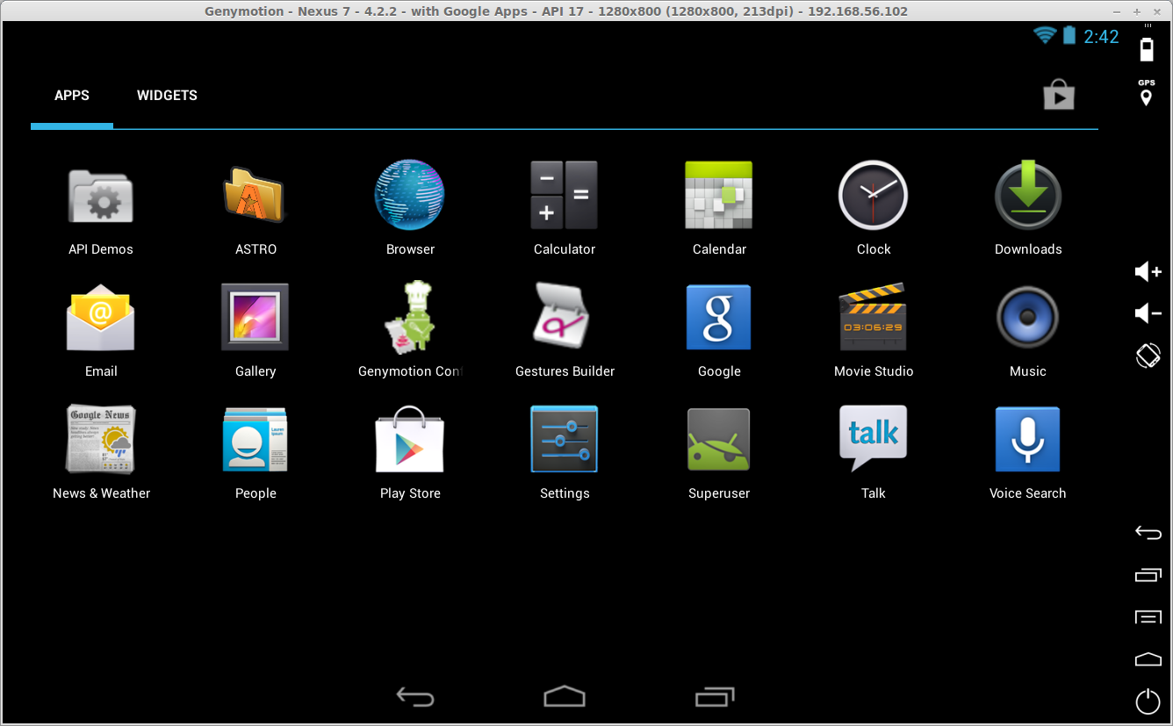Open Genymotion Configuration app
The width and height of the screenshot is (1173, 726).
click(x=410, y=317)
